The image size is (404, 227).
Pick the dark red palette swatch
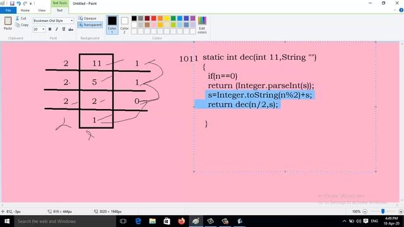[147, 18]
